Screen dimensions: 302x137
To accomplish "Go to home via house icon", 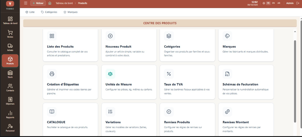I will click(x=50, y=3).
